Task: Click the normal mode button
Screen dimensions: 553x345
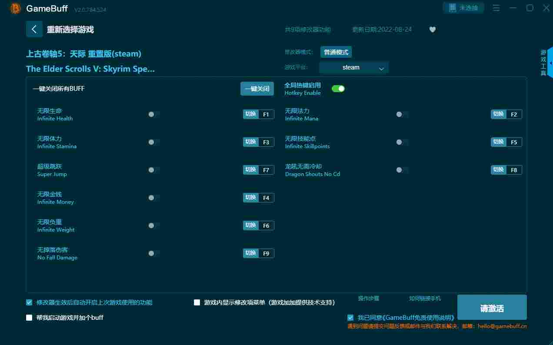Action: click(x=336, y=52)
